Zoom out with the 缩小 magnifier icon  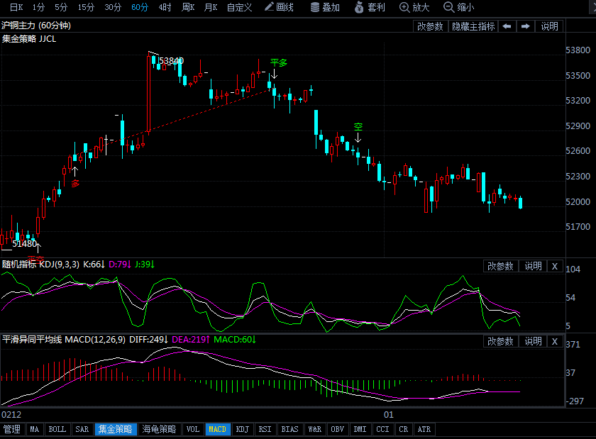(x=453, y=9)
